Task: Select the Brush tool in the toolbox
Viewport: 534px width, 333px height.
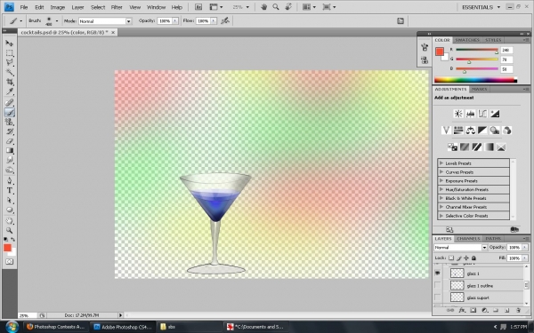Action: [x=9, y=112]
